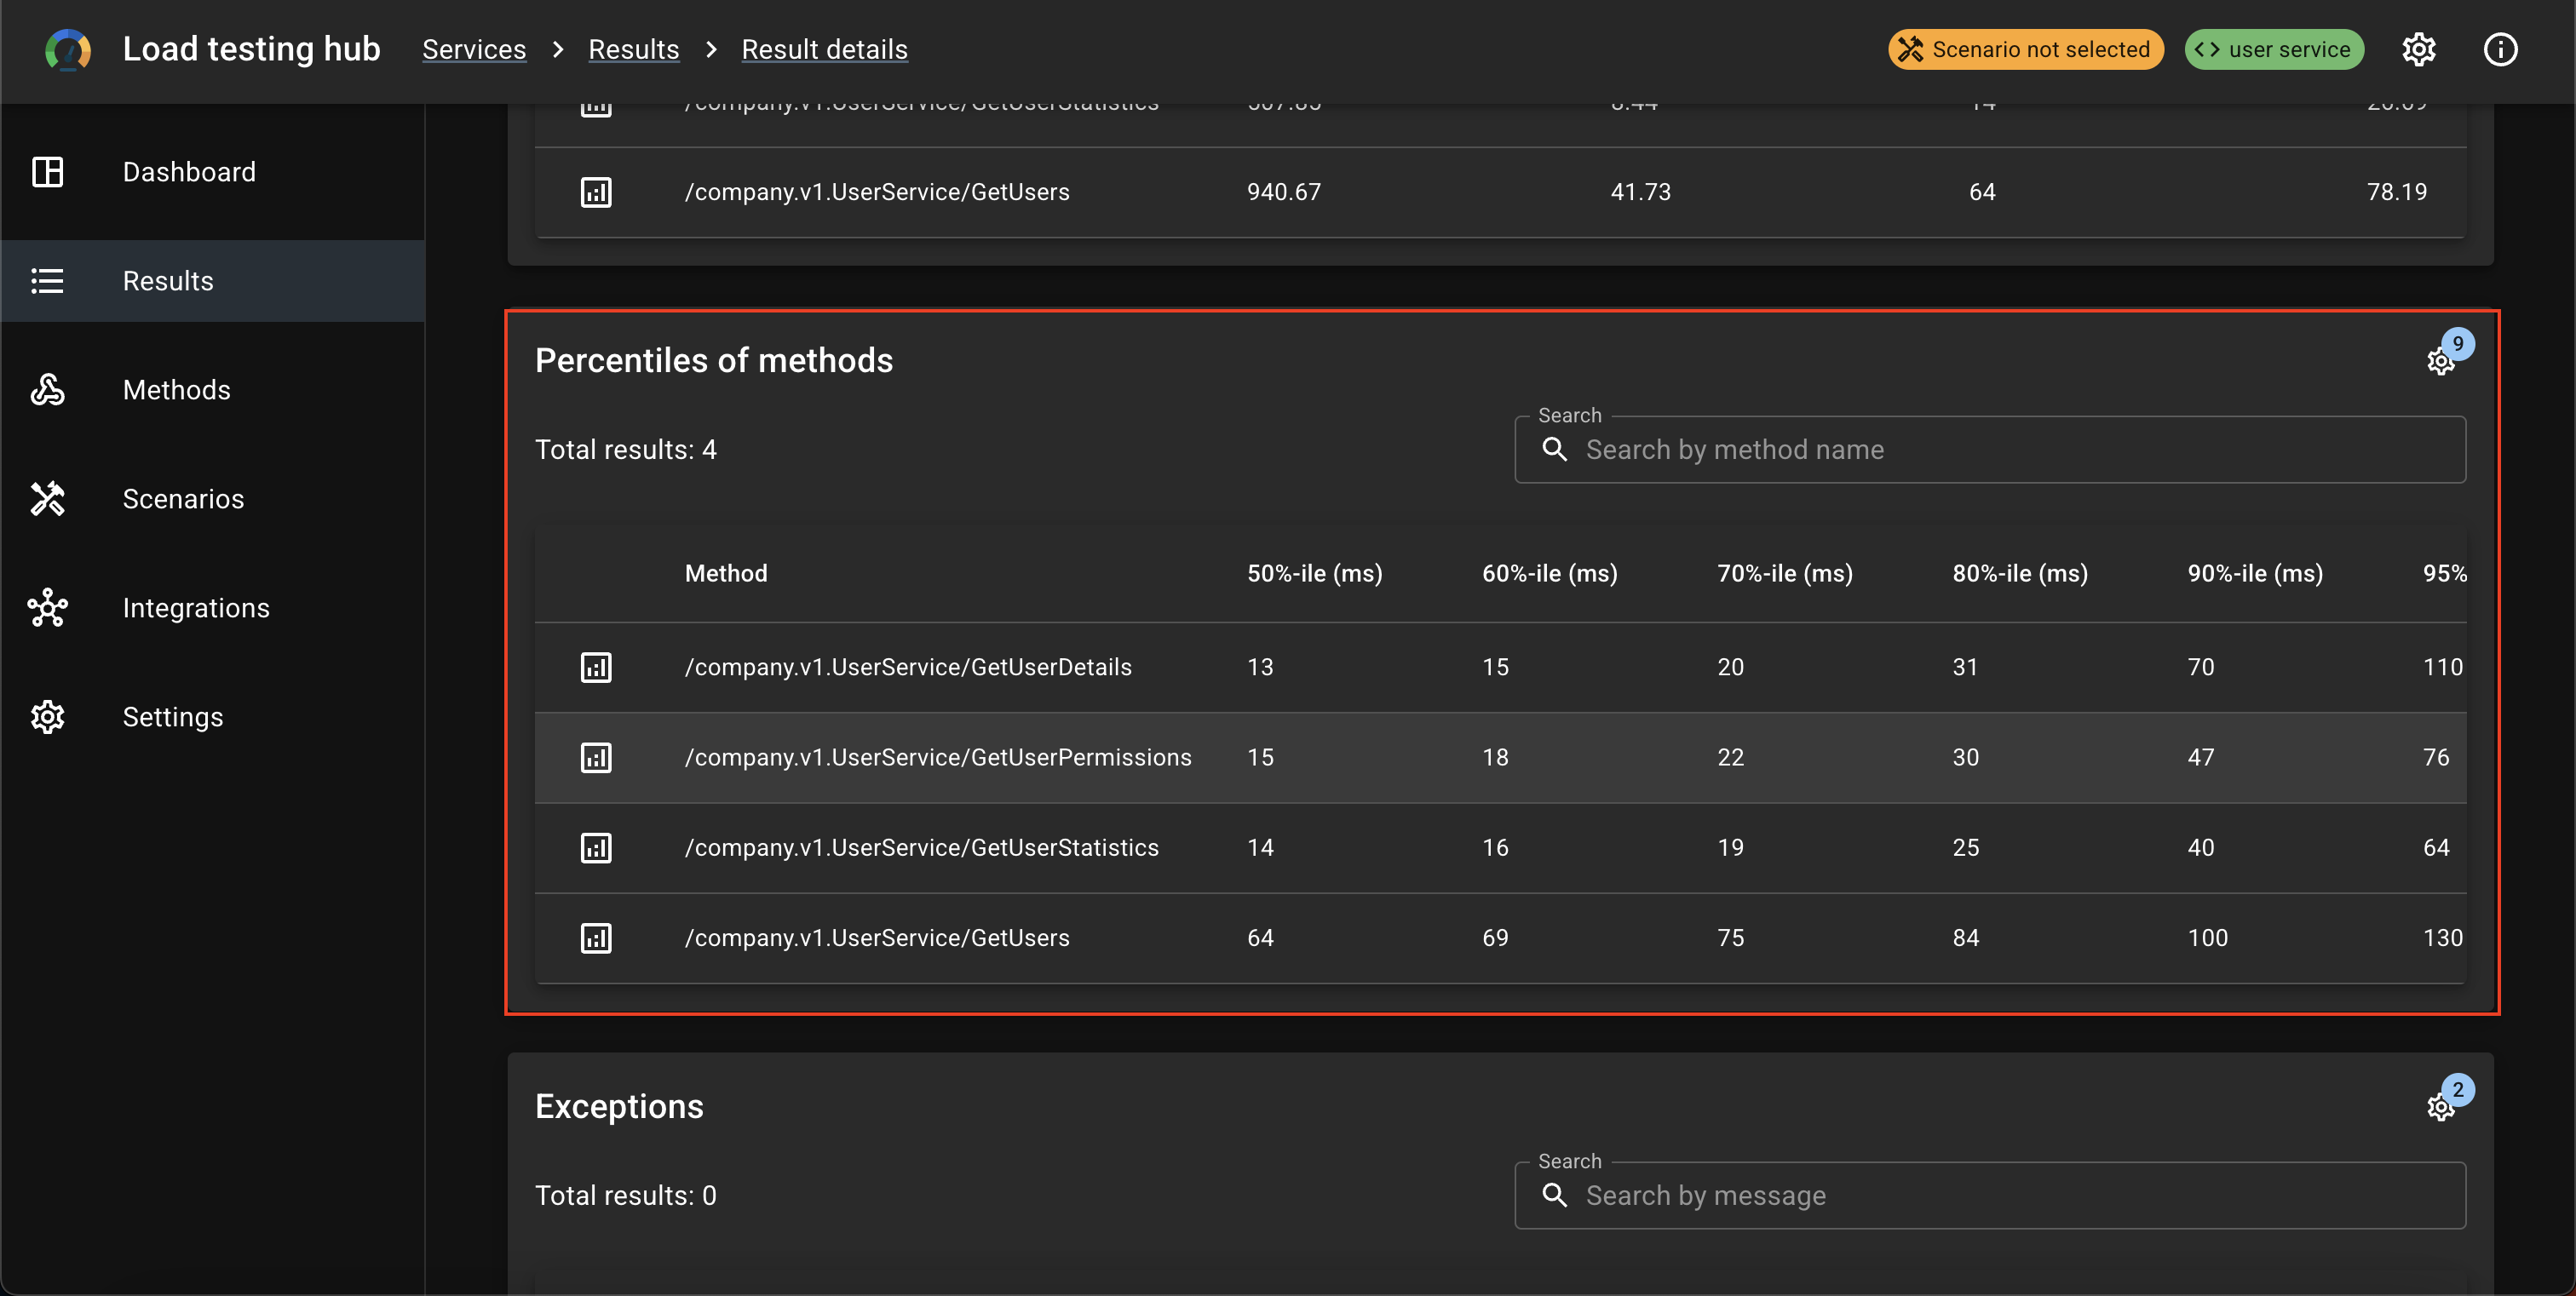
Task: Follow the Results breadcrumb link
Action: [634, 49]
